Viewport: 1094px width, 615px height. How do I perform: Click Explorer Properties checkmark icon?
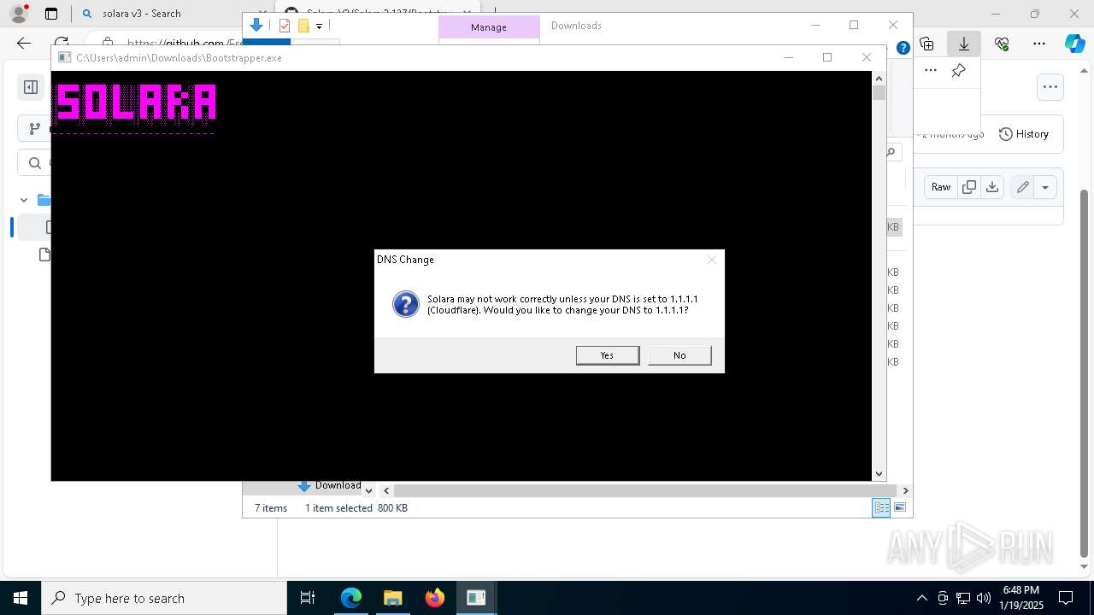[285, 26]
